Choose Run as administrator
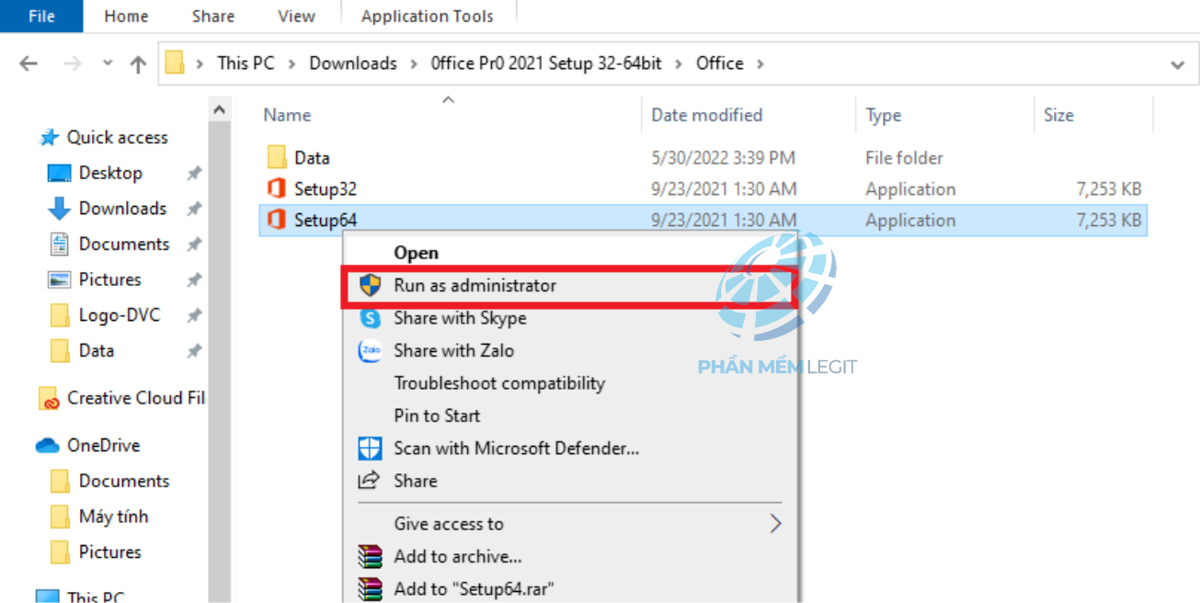This screenshot has height=603, width=1200. pyautogui.click(x=571, y=286)
